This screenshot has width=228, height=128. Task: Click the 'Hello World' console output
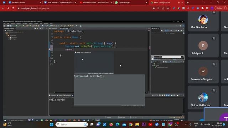pyautogui.click(x=57, y=100)
